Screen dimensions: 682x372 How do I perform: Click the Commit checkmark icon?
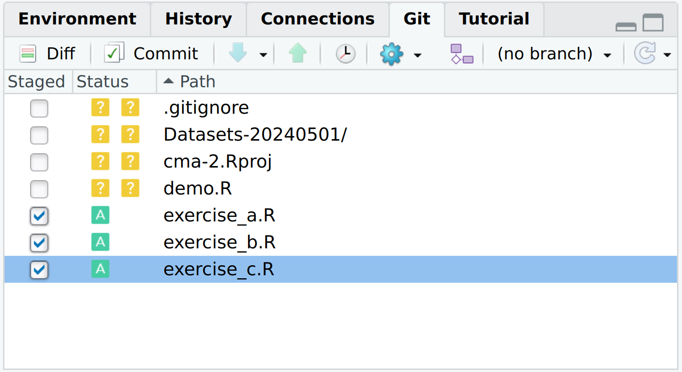[114, 53]
